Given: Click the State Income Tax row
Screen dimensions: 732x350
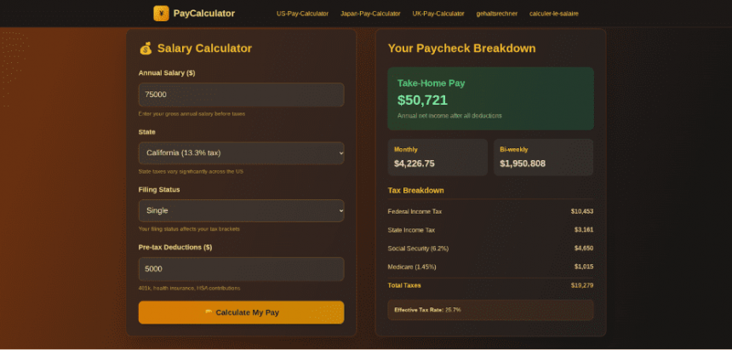Looking at the screenshot, I should [490, 230].
